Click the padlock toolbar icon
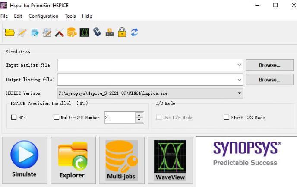 pos(122,32)
